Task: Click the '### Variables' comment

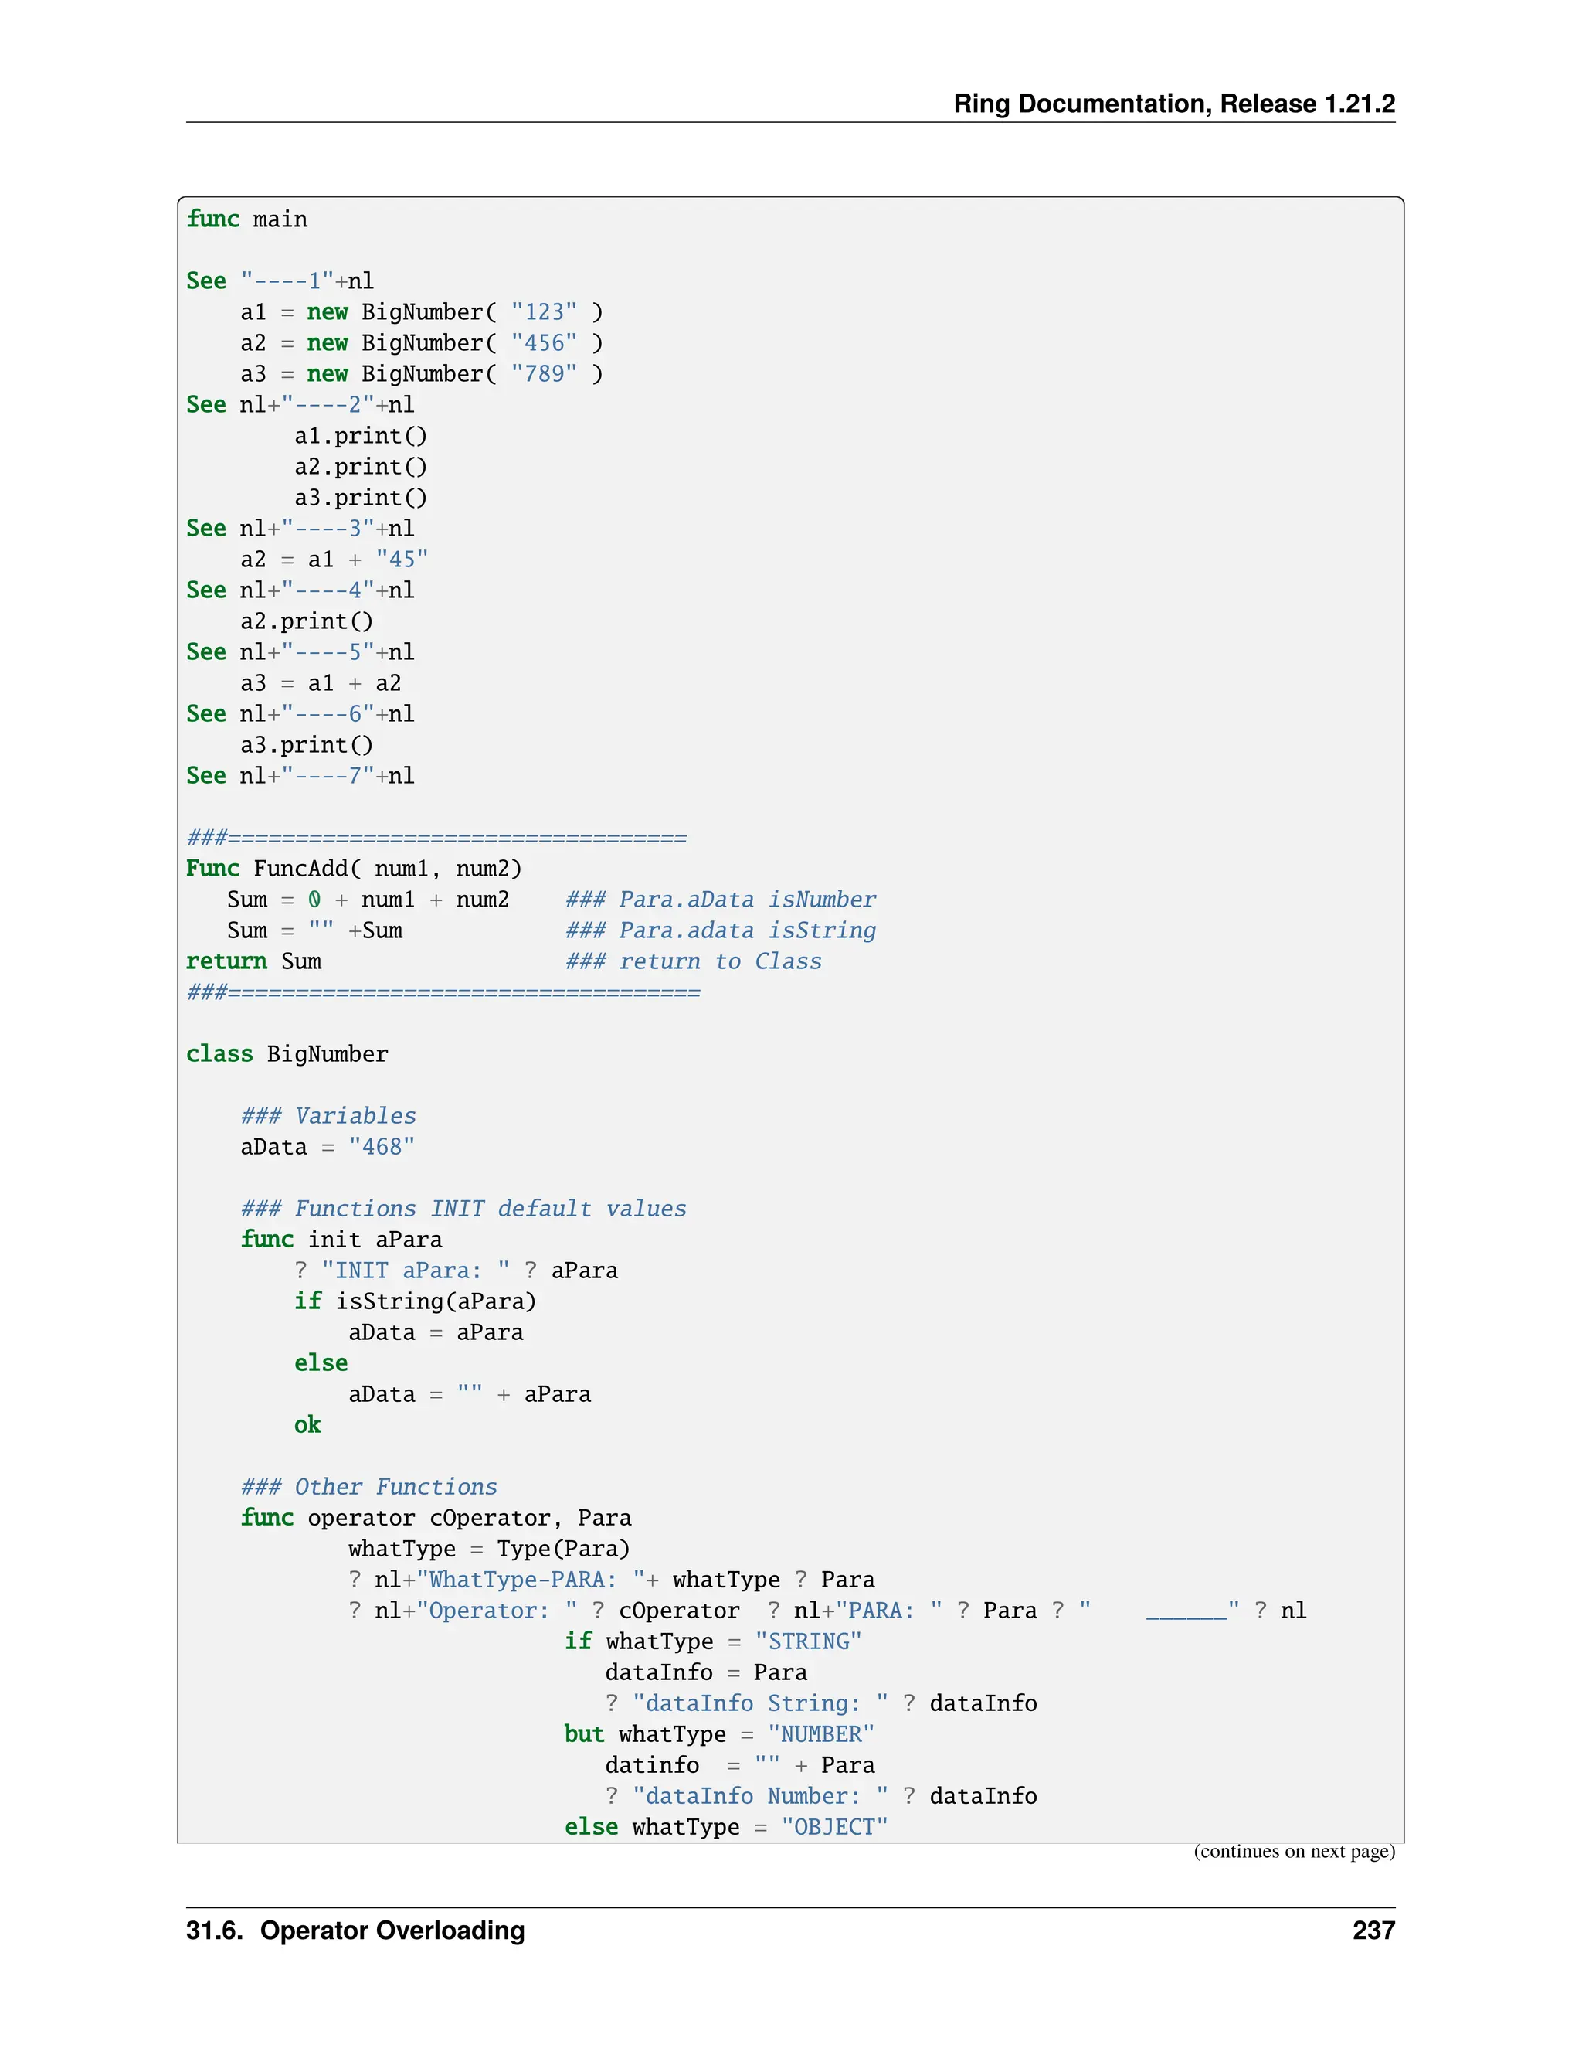Action: [x=328, y=1116]
